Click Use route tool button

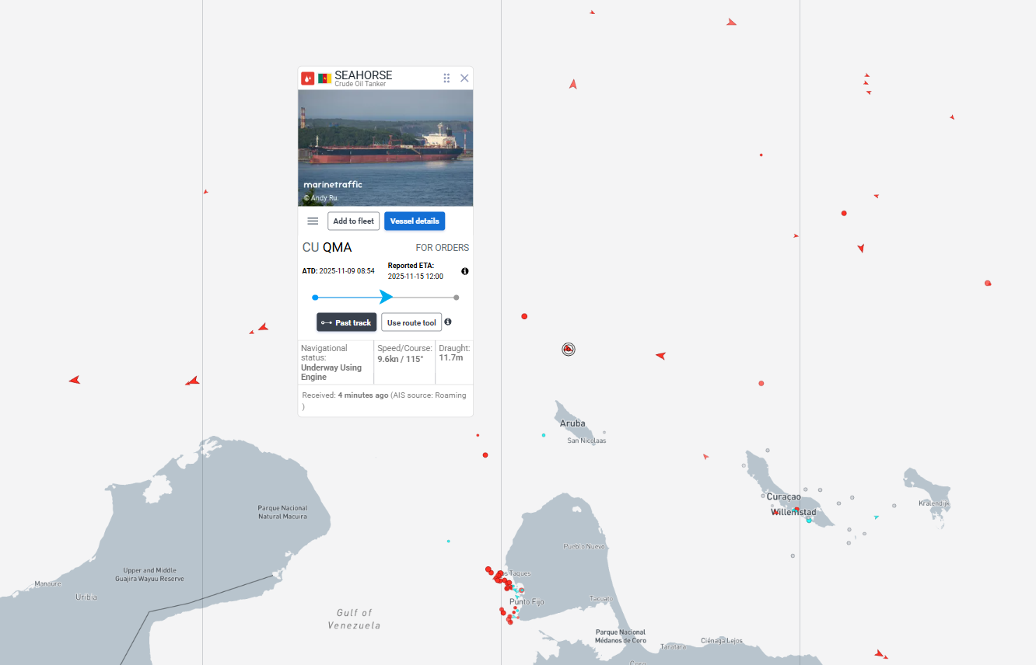click(x=411, y=322)
